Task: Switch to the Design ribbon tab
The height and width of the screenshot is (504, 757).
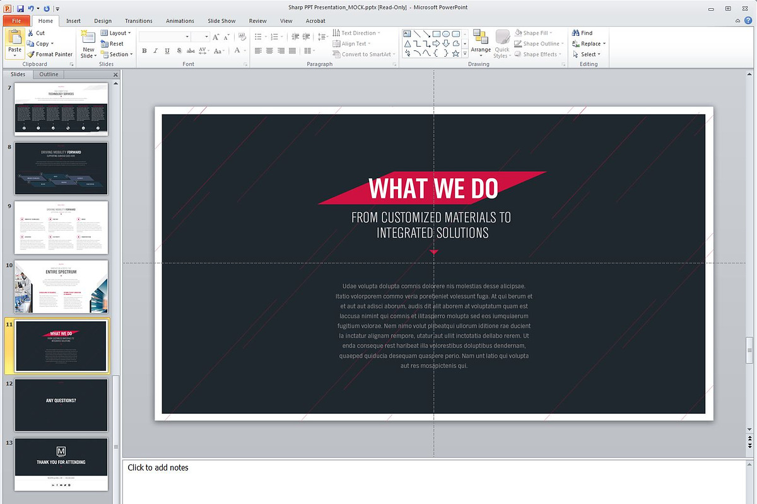Action: 103,21
